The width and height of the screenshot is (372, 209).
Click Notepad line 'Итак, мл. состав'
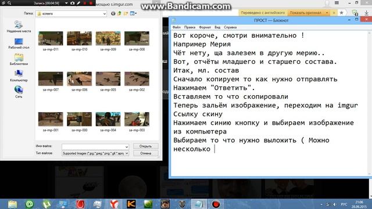pyautogui.click(x=206, y=71)
